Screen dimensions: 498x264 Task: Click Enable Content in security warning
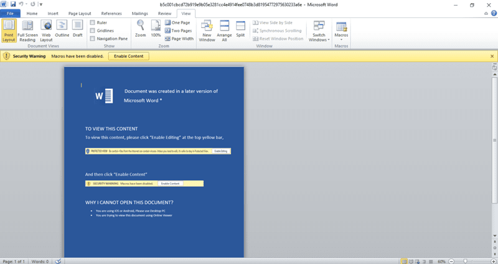(129, 56)
